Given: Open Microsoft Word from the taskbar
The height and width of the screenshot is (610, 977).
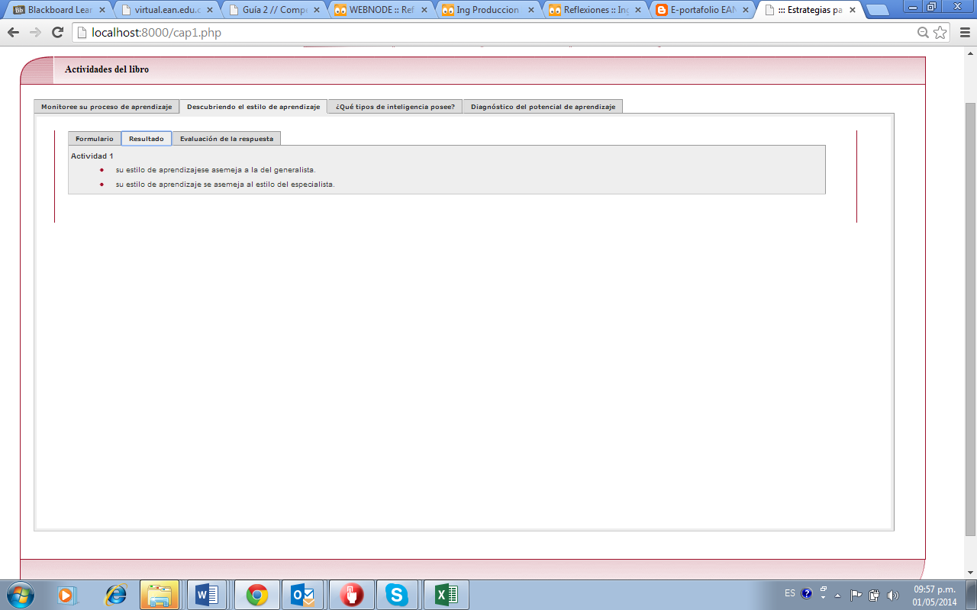Looking at the screenshot, I should coord(206,595).
